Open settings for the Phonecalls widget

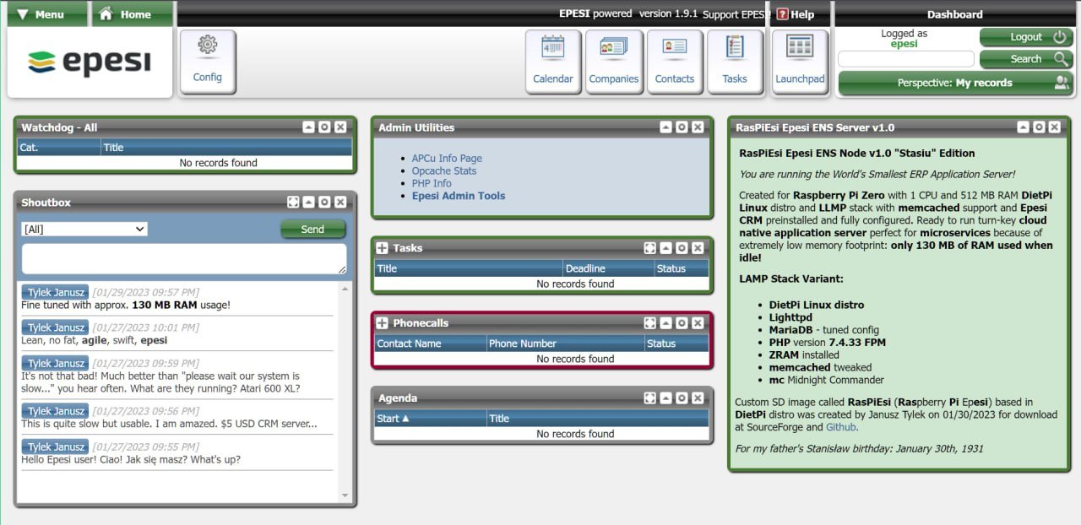(x=682, y=322)
